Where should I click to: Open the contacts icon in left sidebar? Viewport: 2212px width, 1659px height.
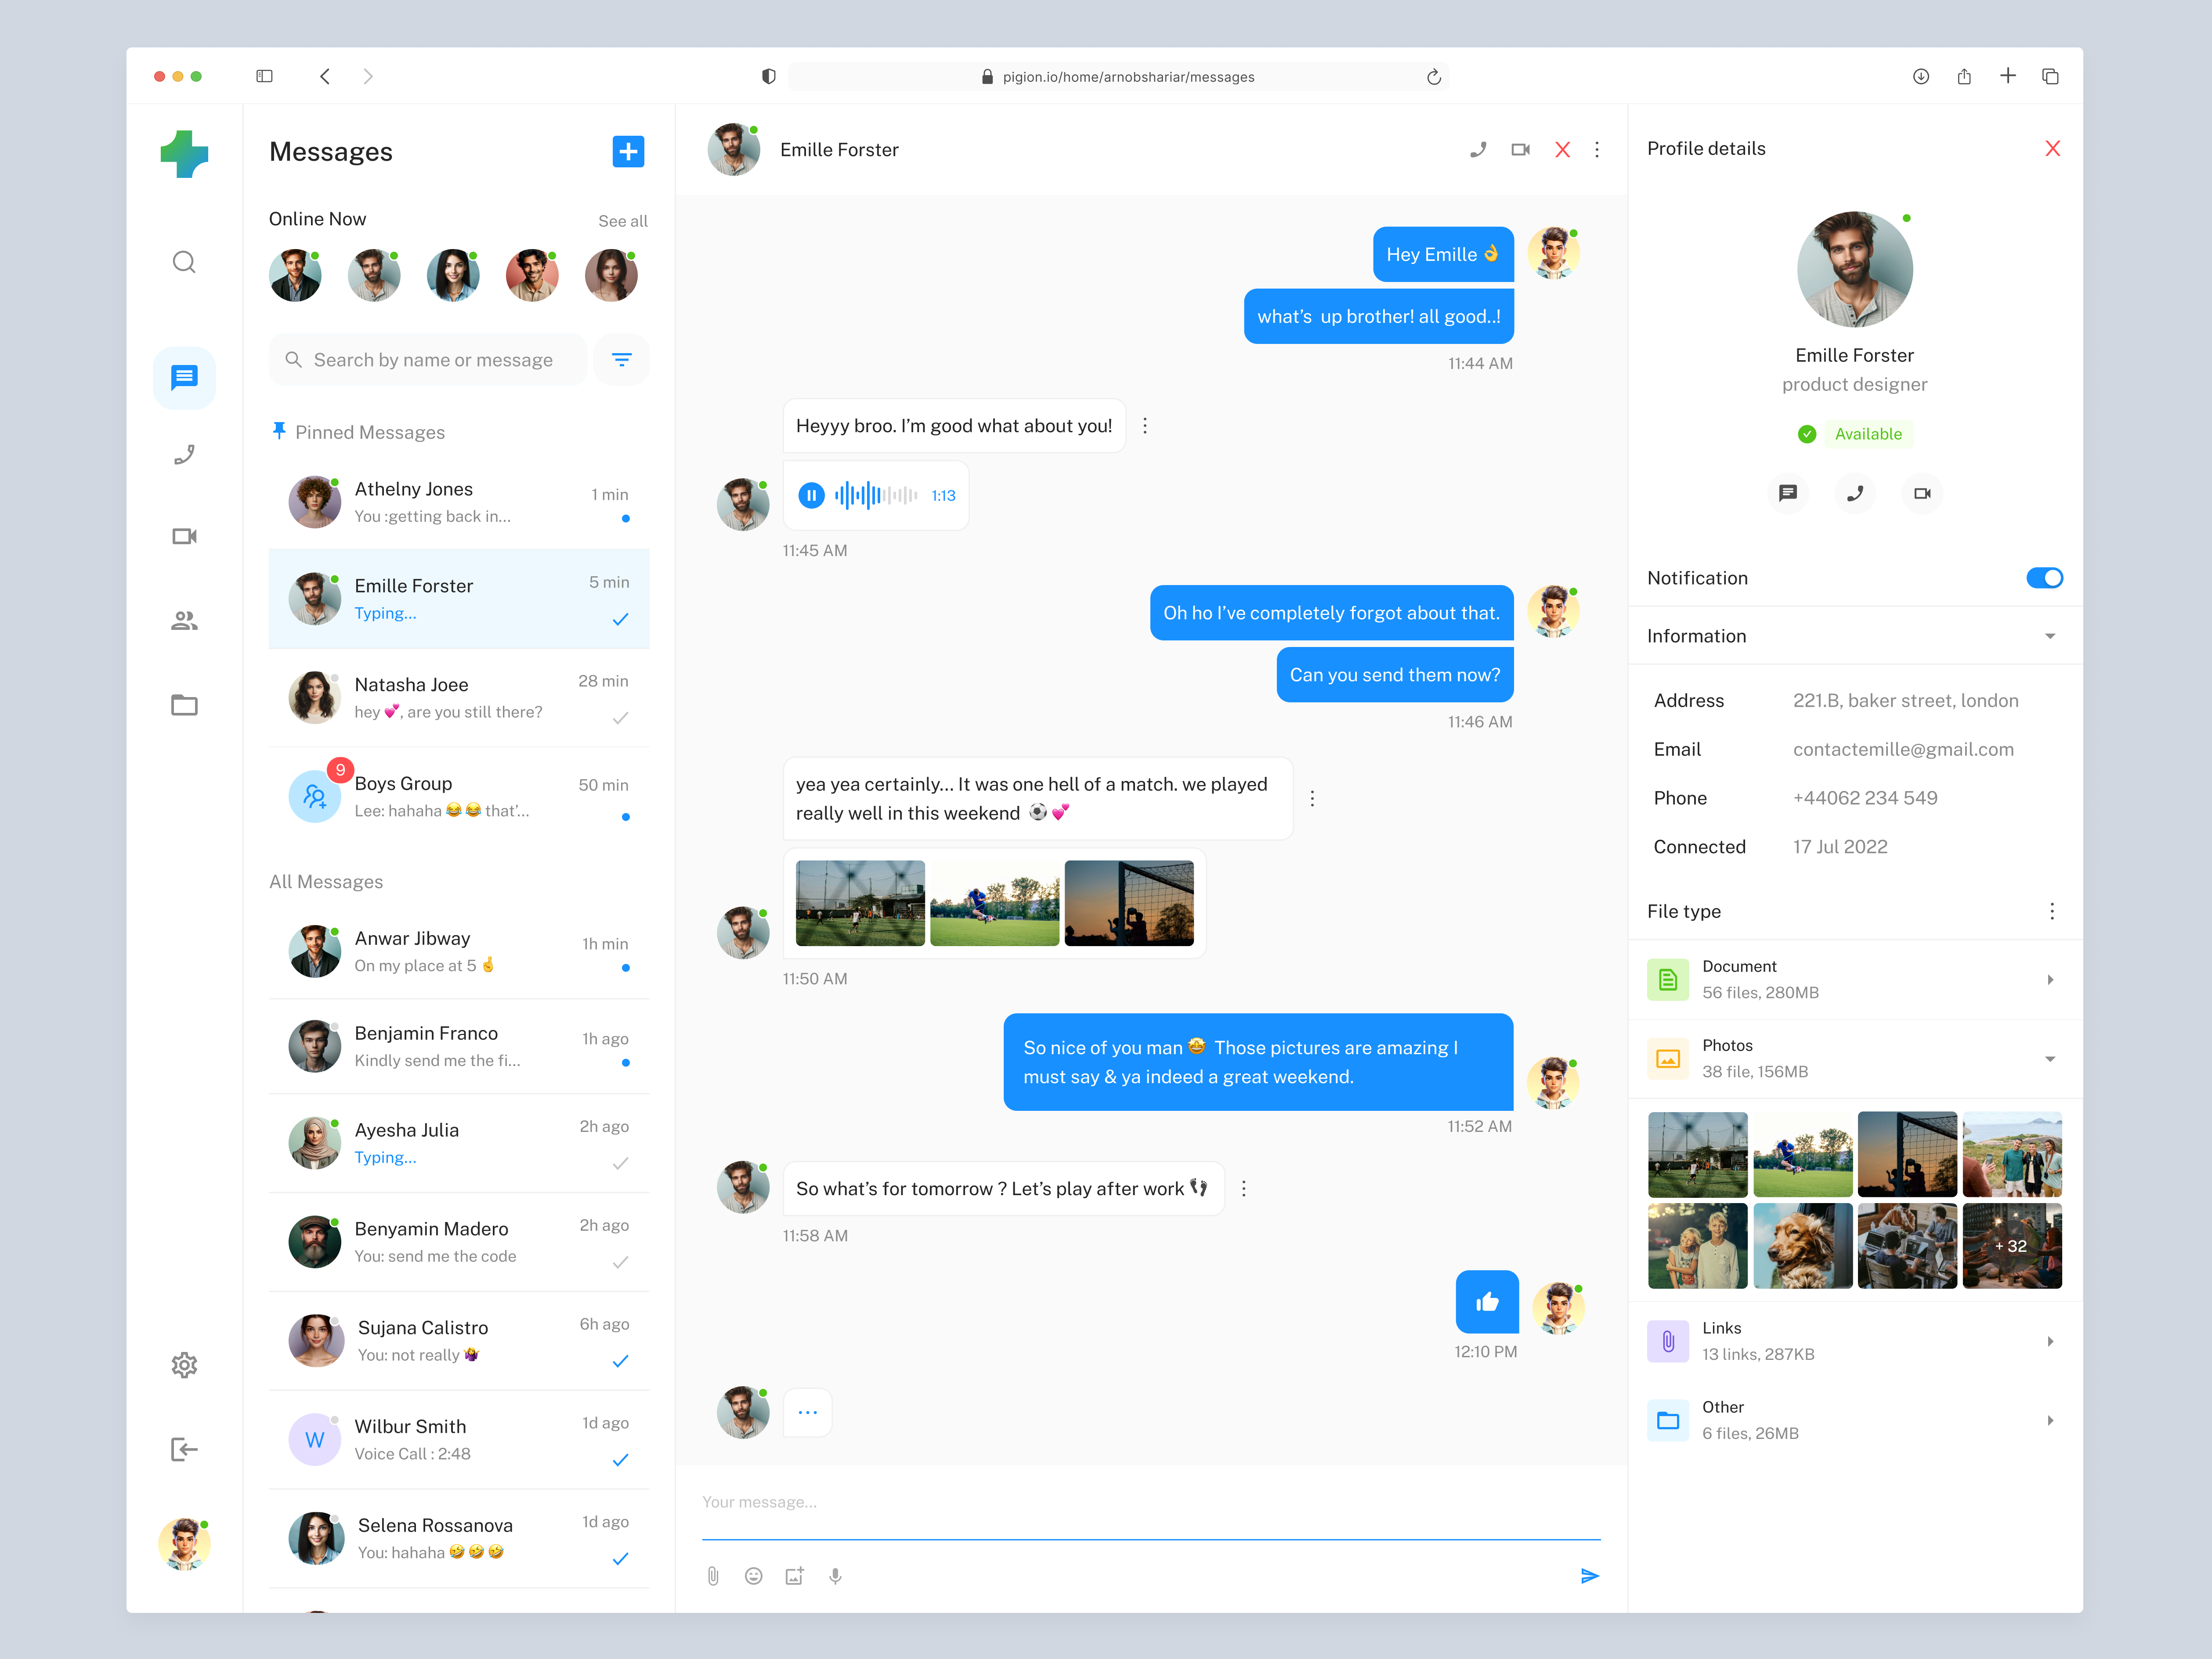pos(184,620)
